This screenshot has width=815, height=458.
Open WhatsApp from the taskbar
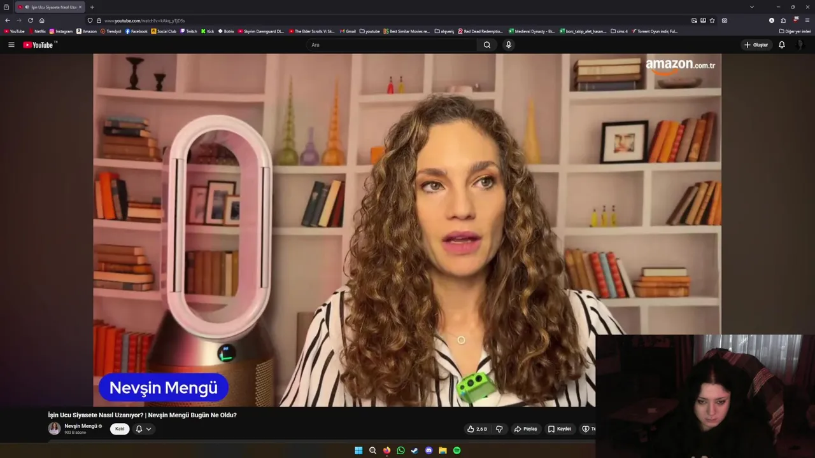coord(400,450)
